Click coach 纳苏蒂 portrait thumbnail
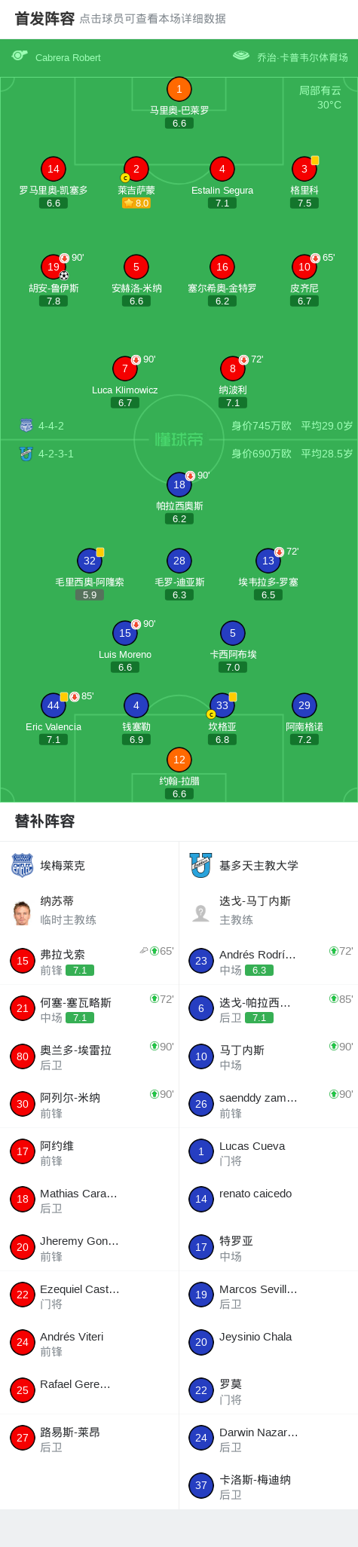This screenshot has width=358, height=1547. (22, 913)
